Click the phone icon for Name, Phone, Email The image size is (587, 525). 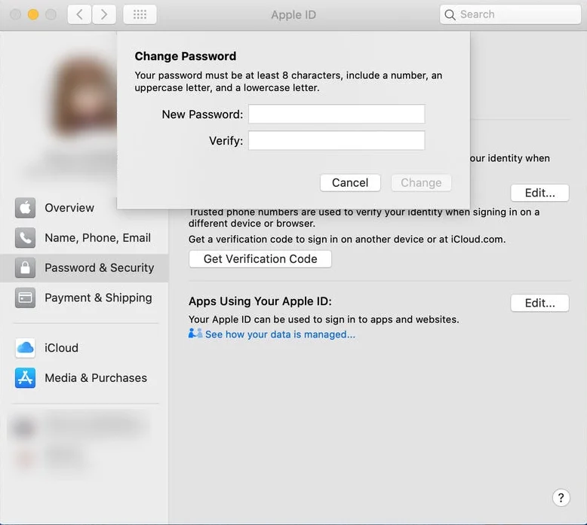(25, 238)
